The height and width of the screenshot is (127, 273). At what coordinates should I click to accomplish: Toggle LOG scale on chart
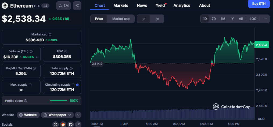(x=253, y=19)
